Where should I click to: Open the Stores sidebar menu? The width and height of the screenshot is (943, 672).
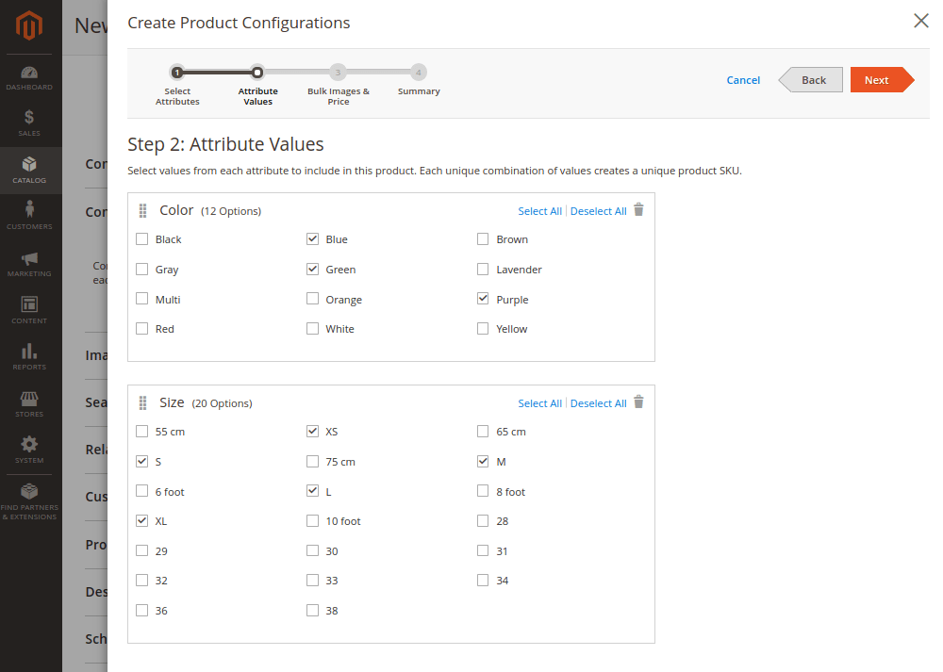(x=29, y=404)
